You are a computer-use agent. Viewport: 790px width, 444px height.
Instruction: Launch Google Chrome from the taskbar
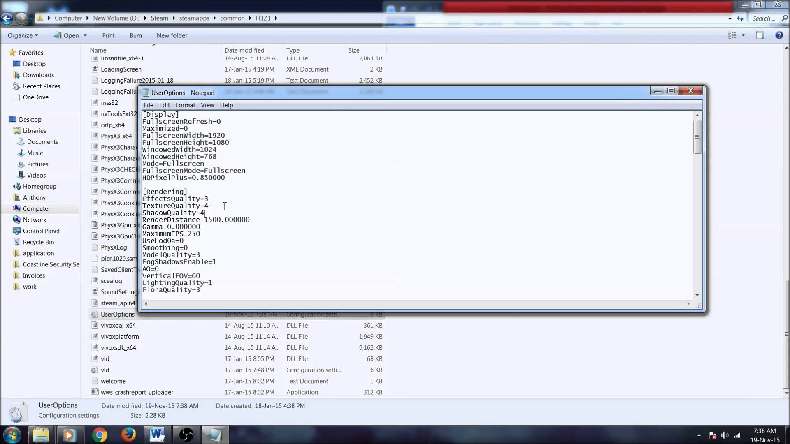pos(100,435)
